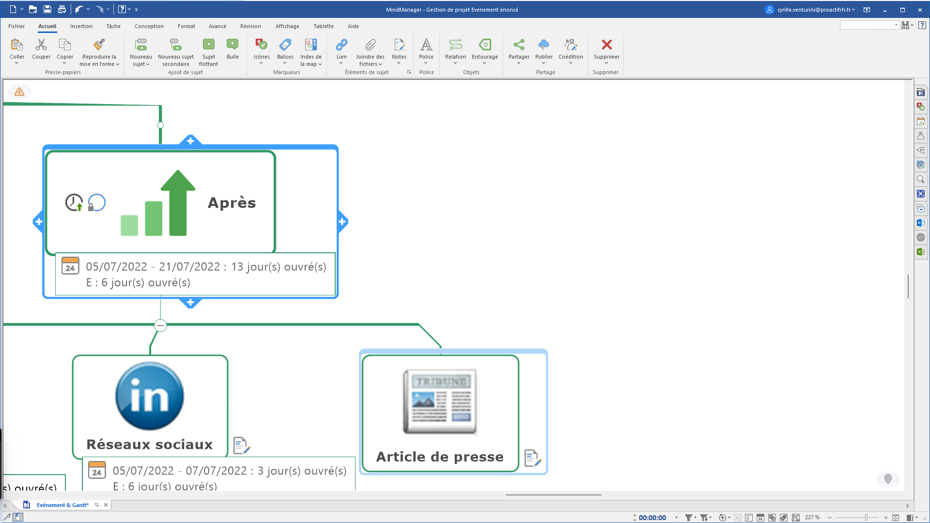The image size is (930, 523).
Task: Click the Relation tool icon
Action: [x=455, y=45]
